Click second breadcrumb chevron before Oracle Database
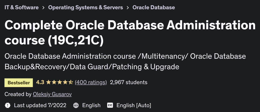 (x=128, y=8)
